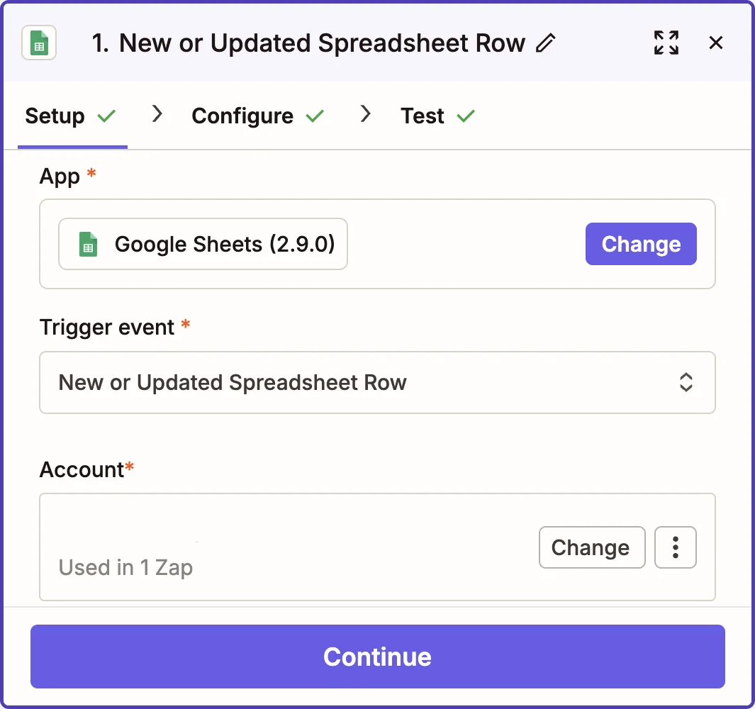Switch to the Configure tab
This screenshot has height=709, width=755.
click(x=242, y=116)
